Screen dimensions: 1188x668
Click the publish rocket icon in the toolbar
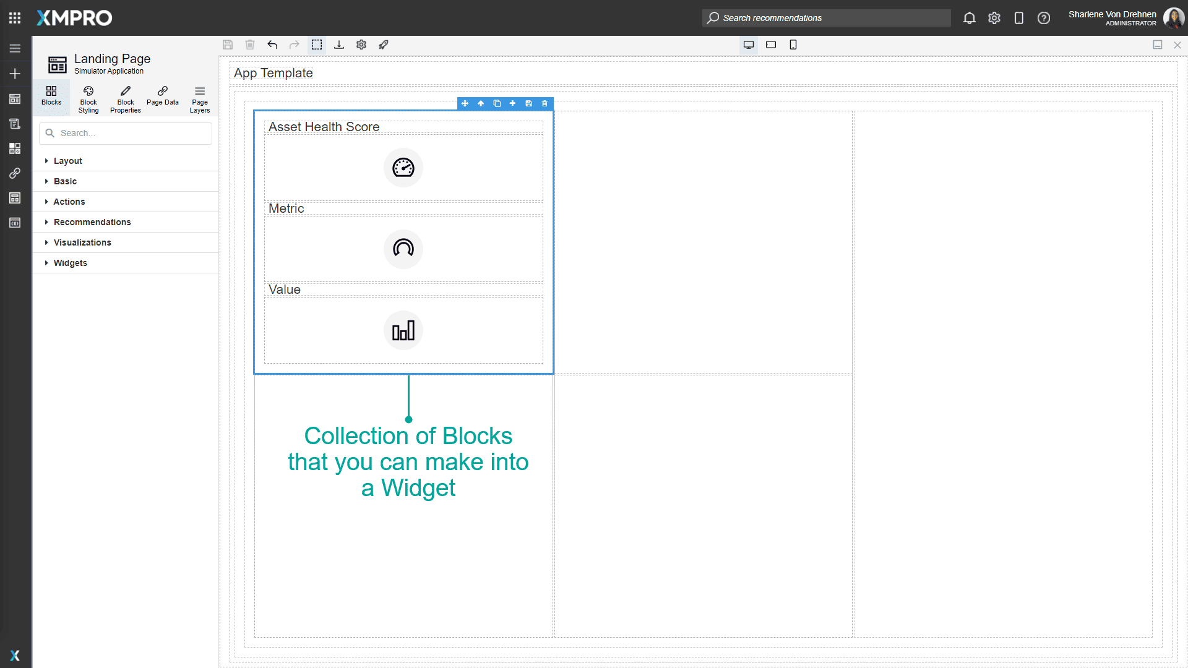(384, 45)
